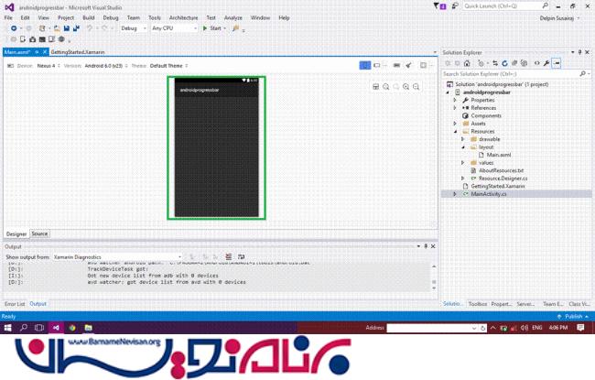
Task: Open the Visual Studio taskbar app
Action: [56, 328]
